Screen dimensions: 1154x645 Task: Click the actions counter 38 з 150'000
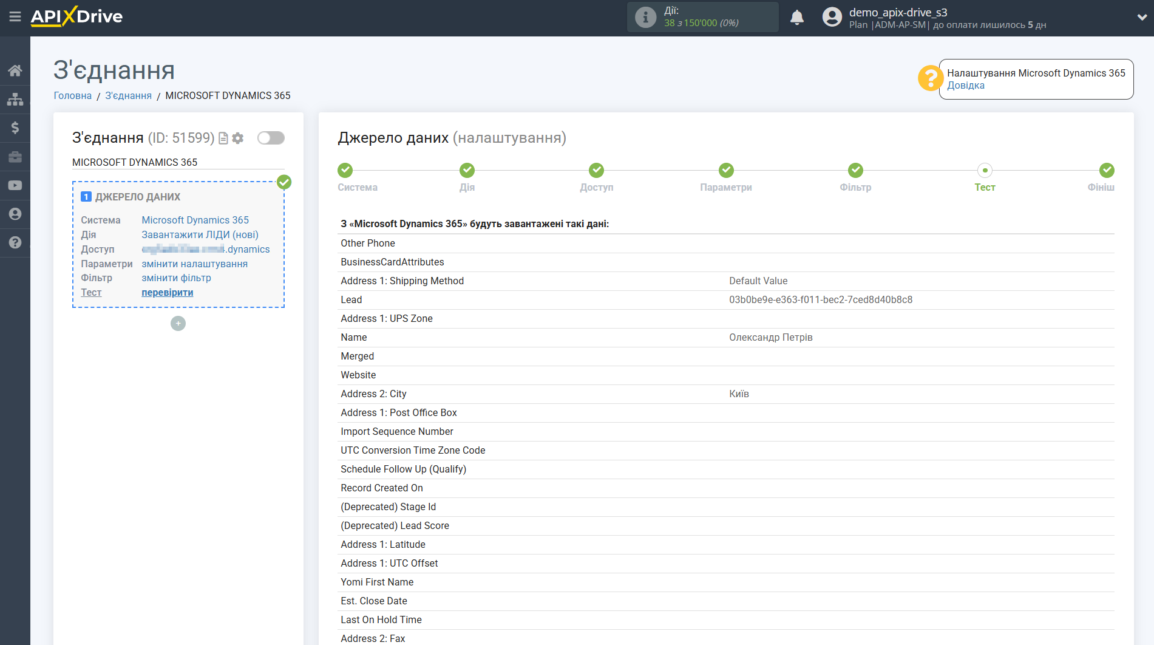701,23
